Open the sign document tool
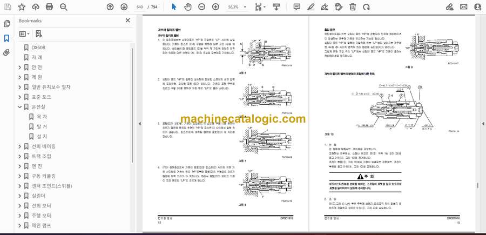This screenshot has height=235, width=486. click(x=325, y=7)
